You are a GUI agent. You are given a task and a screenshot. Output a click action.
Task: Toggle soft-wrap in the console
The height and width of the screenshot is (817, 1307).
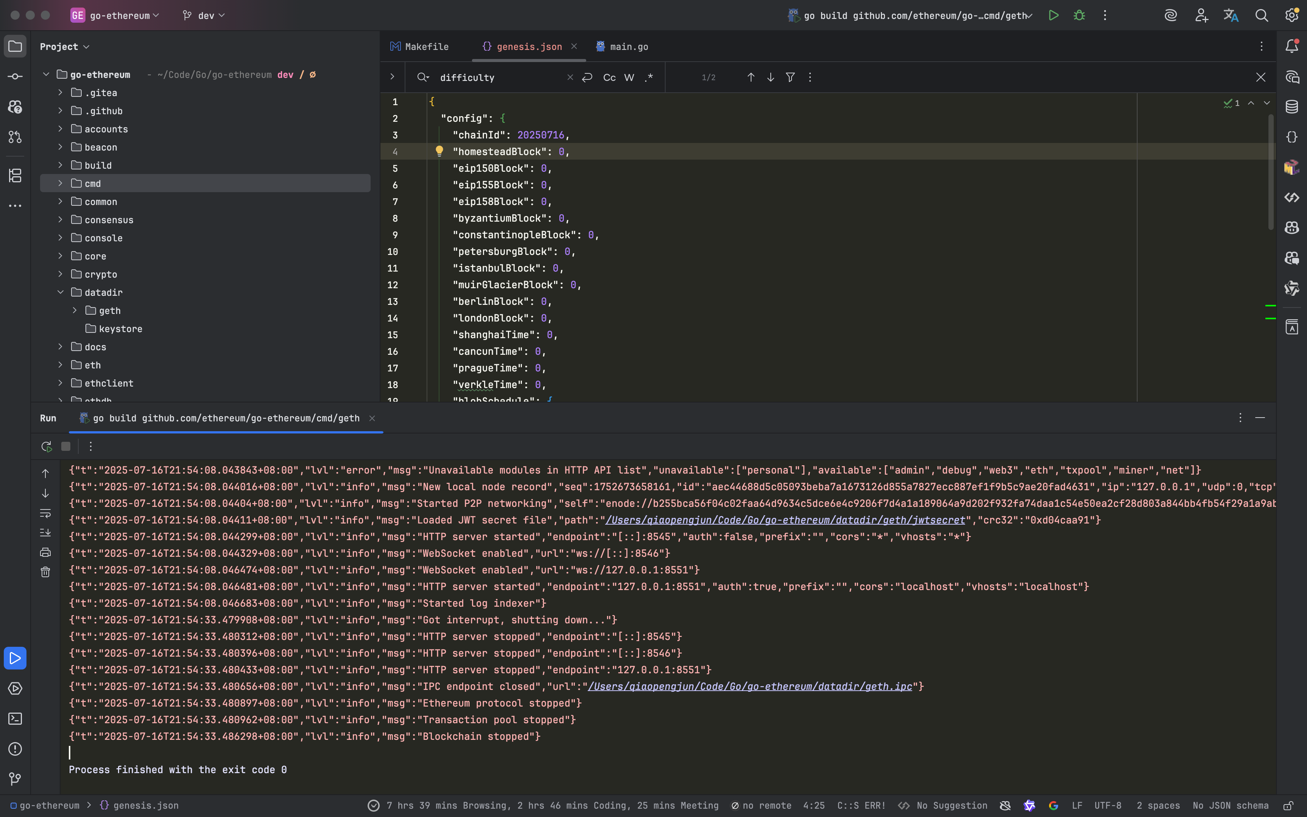pyautogui.click(x=45, y=513)
